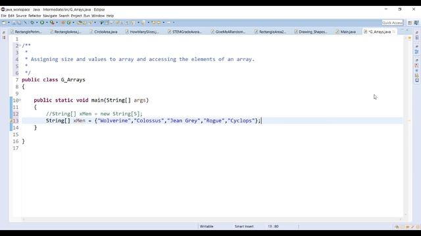
Task: Maximize the editor area
Action: tap(407, 30)
